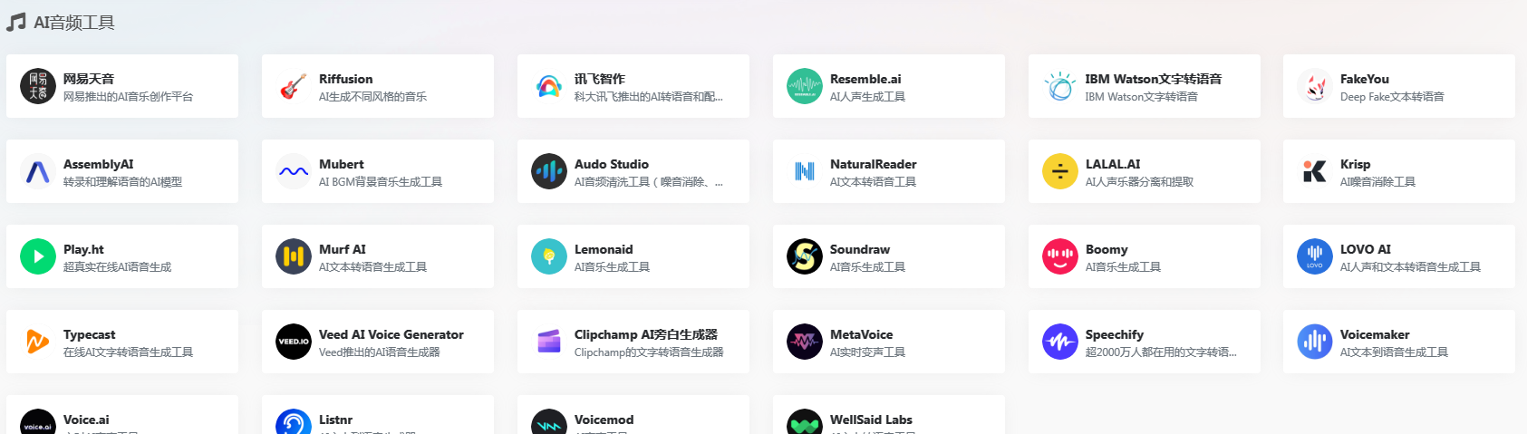Click the Clipchamp AI旁白生成器 title

646,334
